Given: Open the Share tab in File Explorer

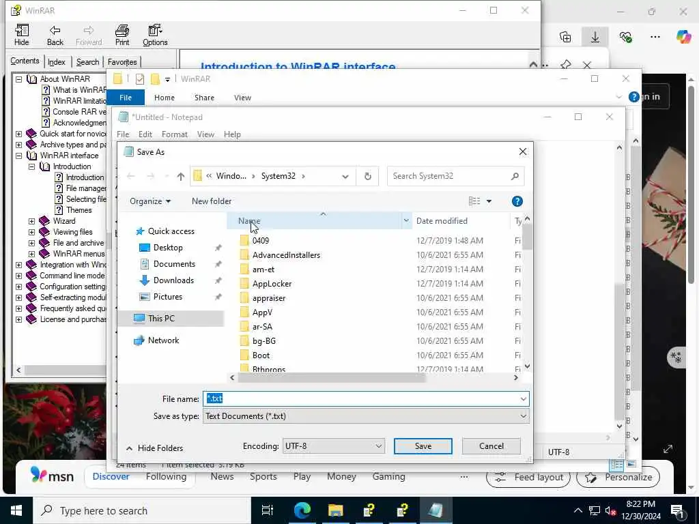Looking at the screenshot, I should [x=204, y=98].
